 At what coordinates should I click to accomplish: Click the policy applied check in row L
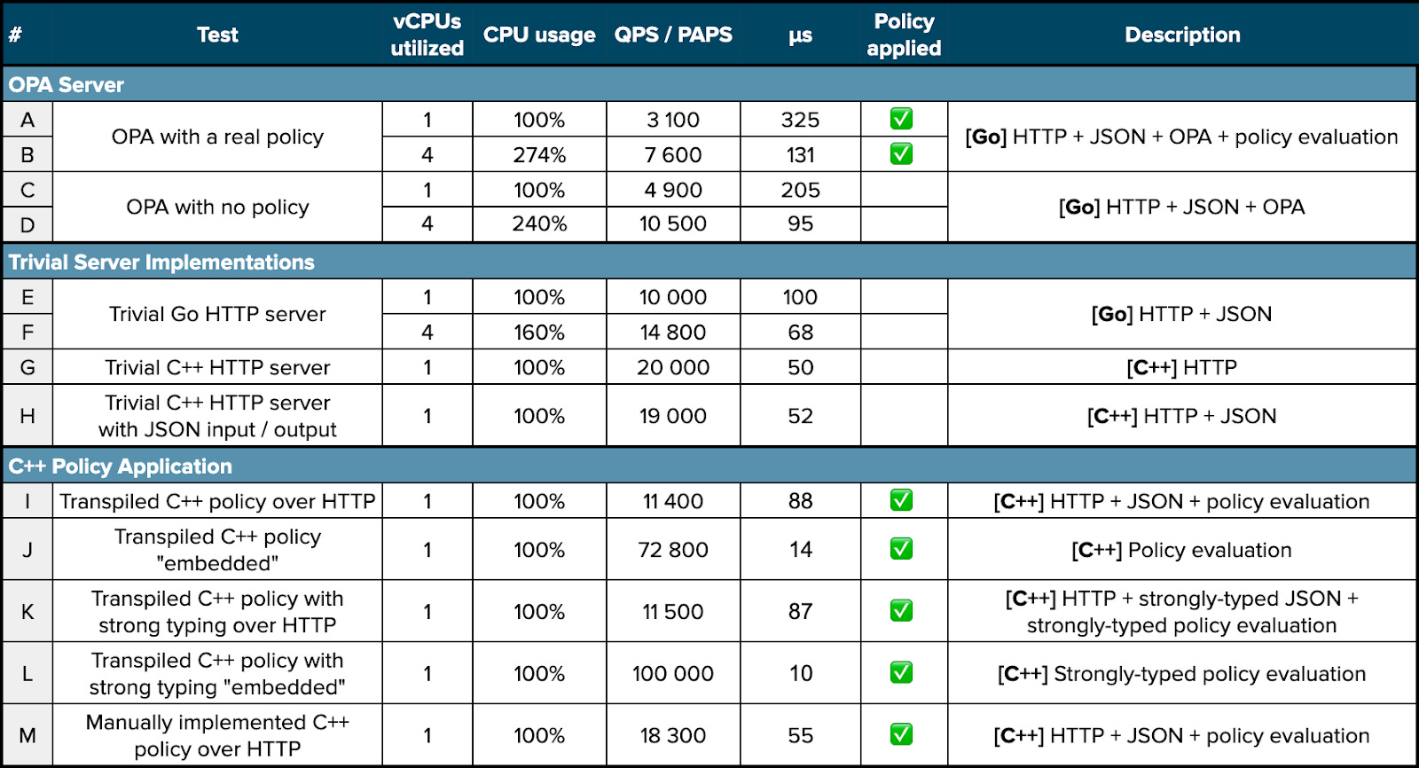point(901,673)
